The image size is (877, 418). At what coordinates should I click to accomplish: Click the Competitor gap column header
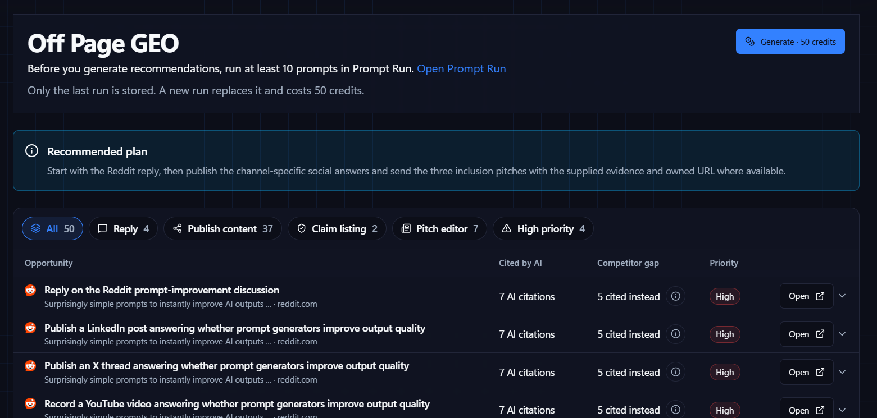[x=628, y=263]
